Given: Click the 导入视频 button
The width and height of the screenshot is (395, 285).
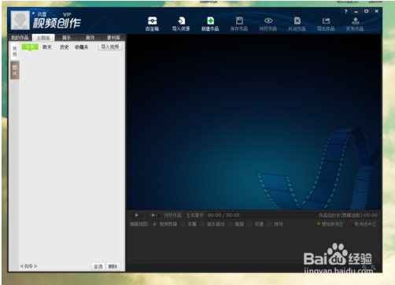Looking at the screenshot, I should pos(110,46).
